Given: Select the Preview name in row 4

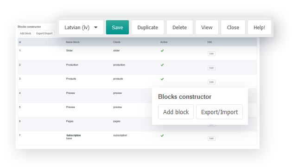Looking at the screenshot, I should pyautogui.click(x=70, y=93).
